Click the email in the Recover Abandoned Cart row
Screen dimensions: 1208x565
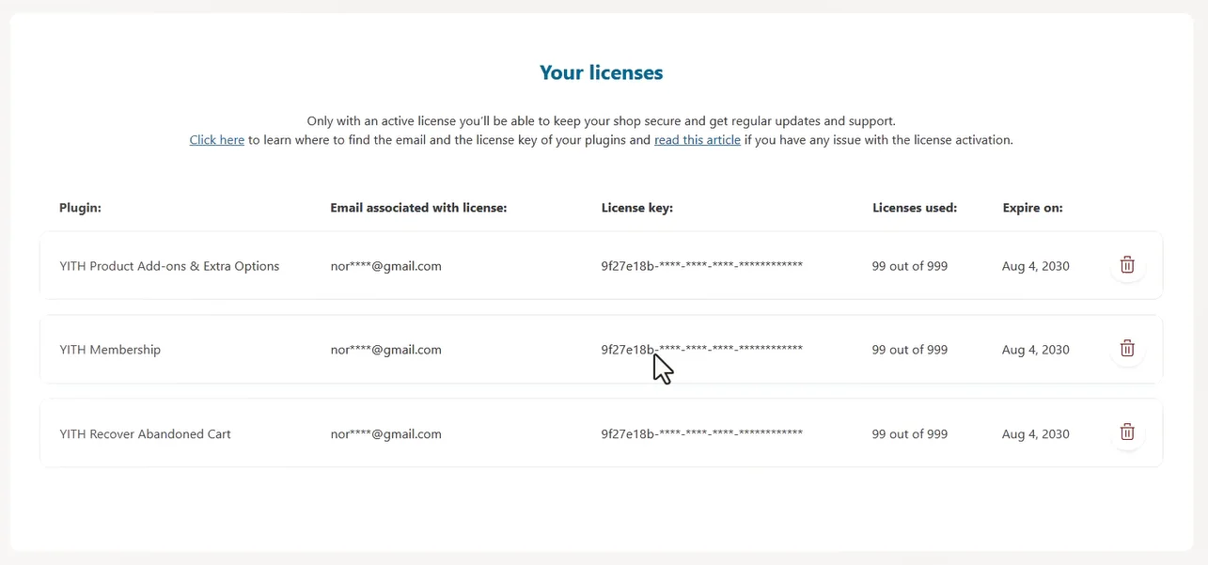pyautogui.click(x=386, y=434)
